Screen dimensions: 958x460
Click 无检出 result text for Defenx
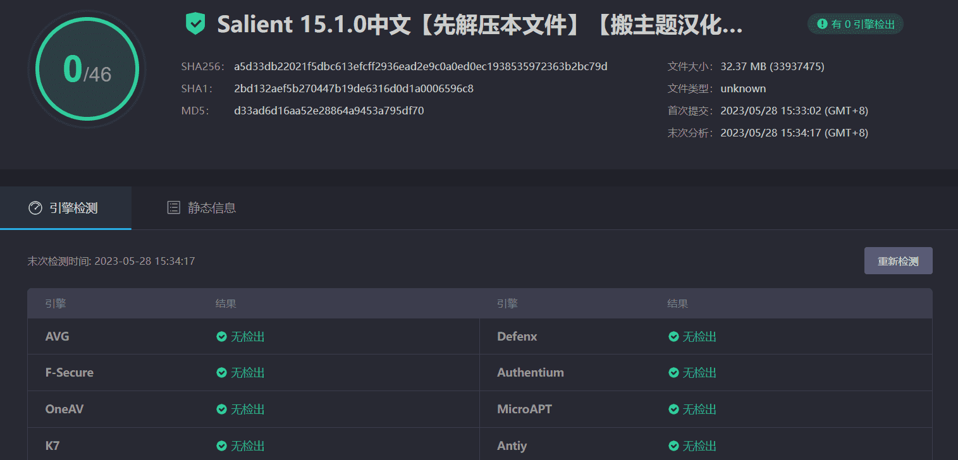click(700, 337)
